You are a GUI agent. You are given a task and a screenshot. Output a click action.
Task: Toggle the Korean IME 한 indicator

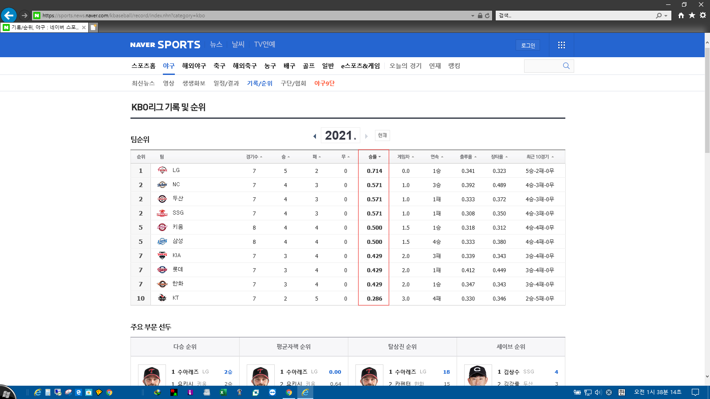point(622,392)
